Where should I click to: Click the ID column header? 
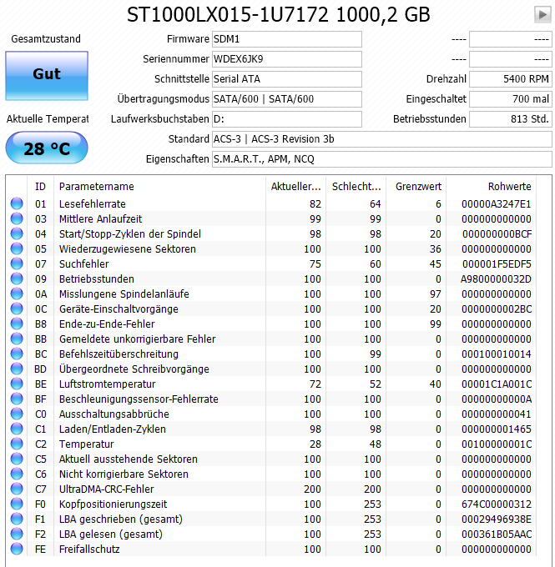tap(40, 187)
